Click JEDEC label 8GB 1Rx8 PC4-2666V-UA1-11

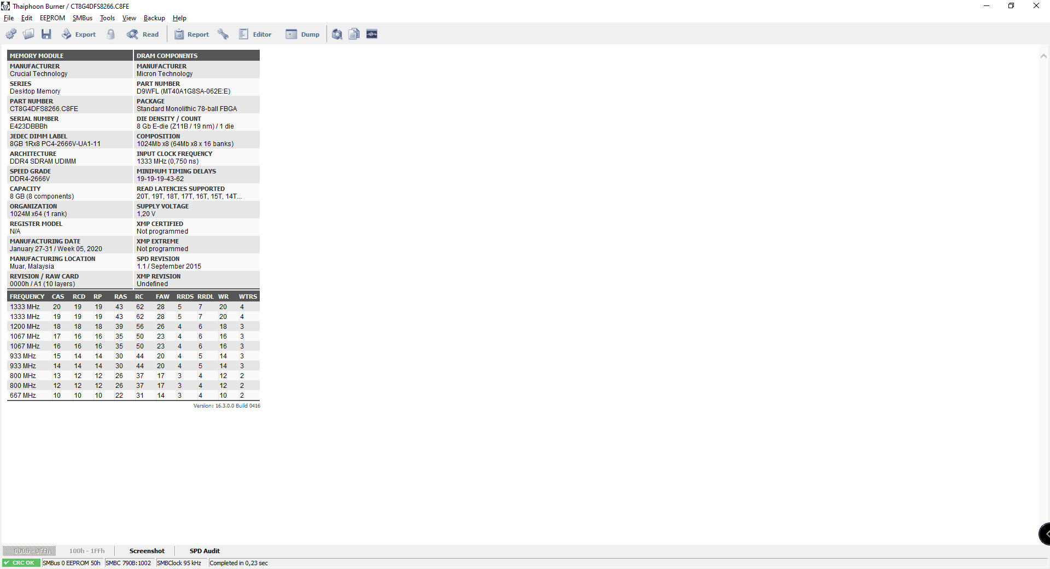(55, 144)
